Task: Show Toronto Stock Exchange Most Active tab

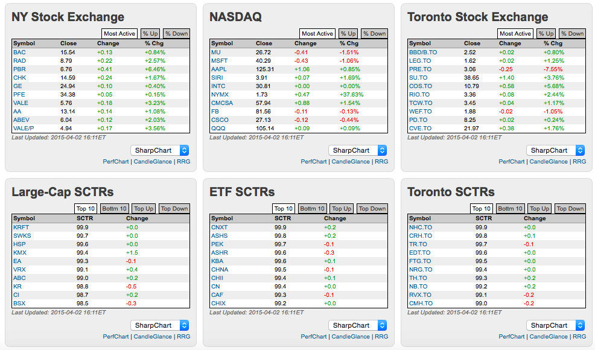Action: pyautogui.click(x=515, y=34)
